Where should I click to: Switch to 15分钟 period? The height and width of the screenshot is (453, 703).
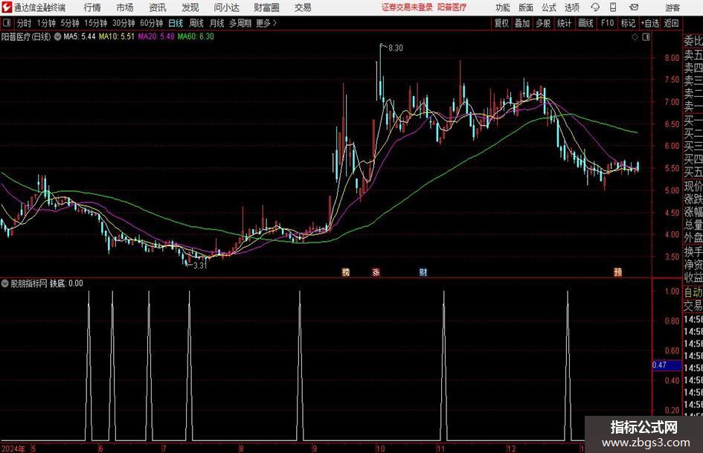coord(95,23)
